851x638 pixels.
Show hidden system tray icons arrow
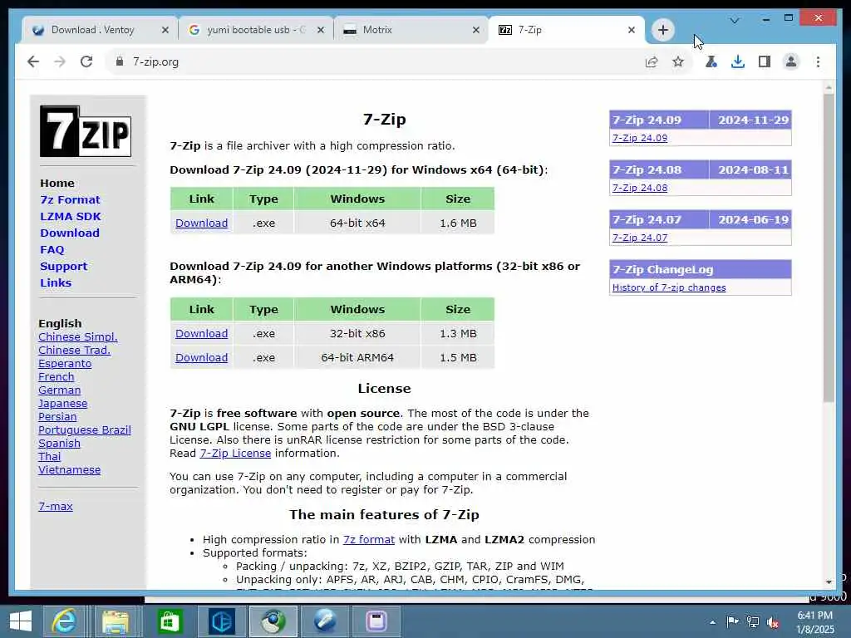click(712, 622)
